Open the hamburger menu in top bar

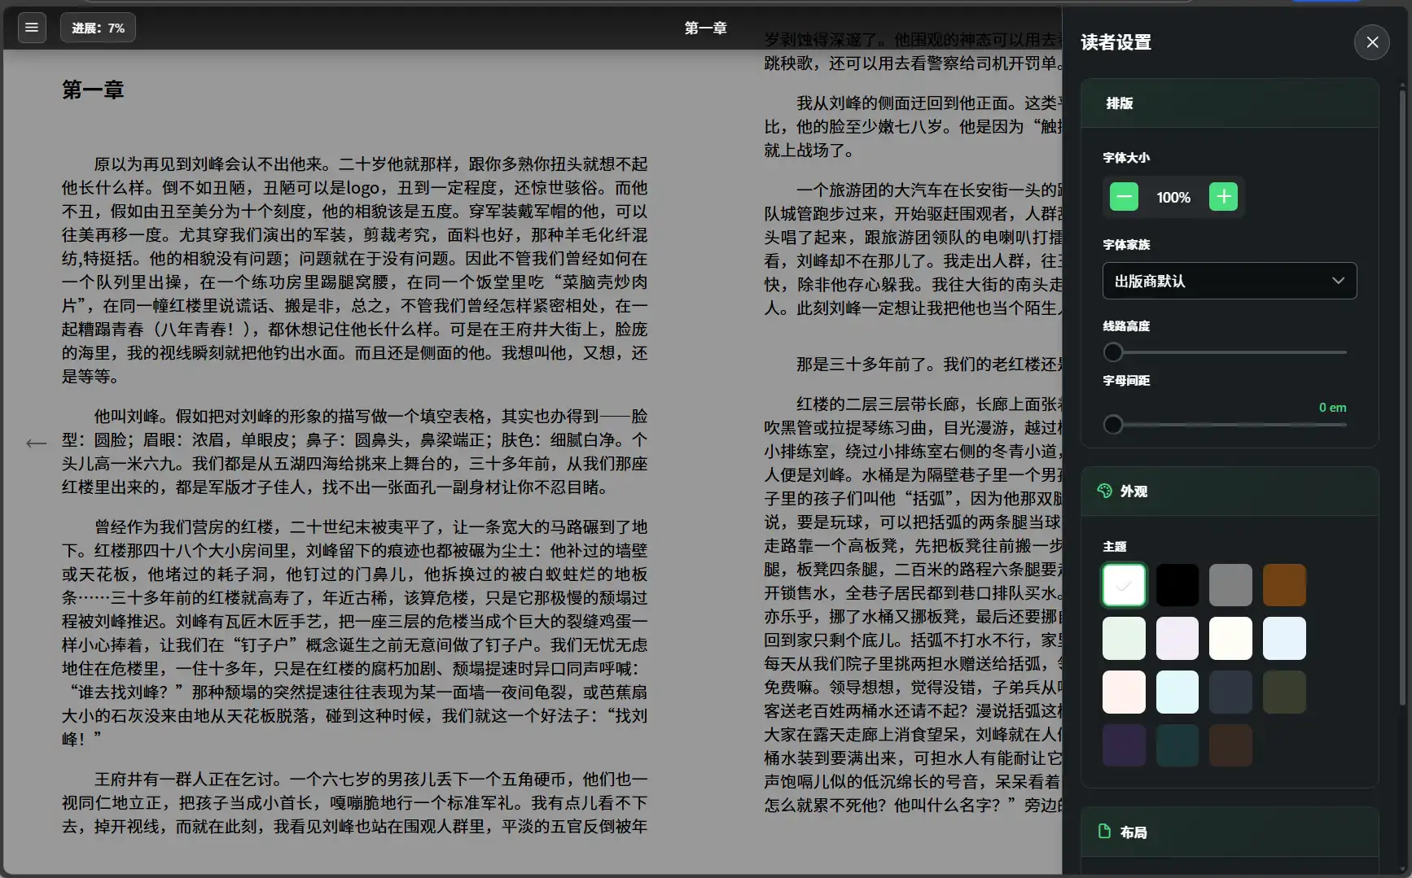pos(32,28)
